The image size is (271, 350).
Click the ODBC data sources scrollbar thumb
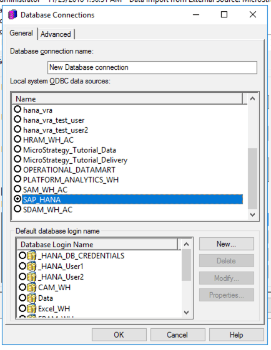click(x=253, y=179)
